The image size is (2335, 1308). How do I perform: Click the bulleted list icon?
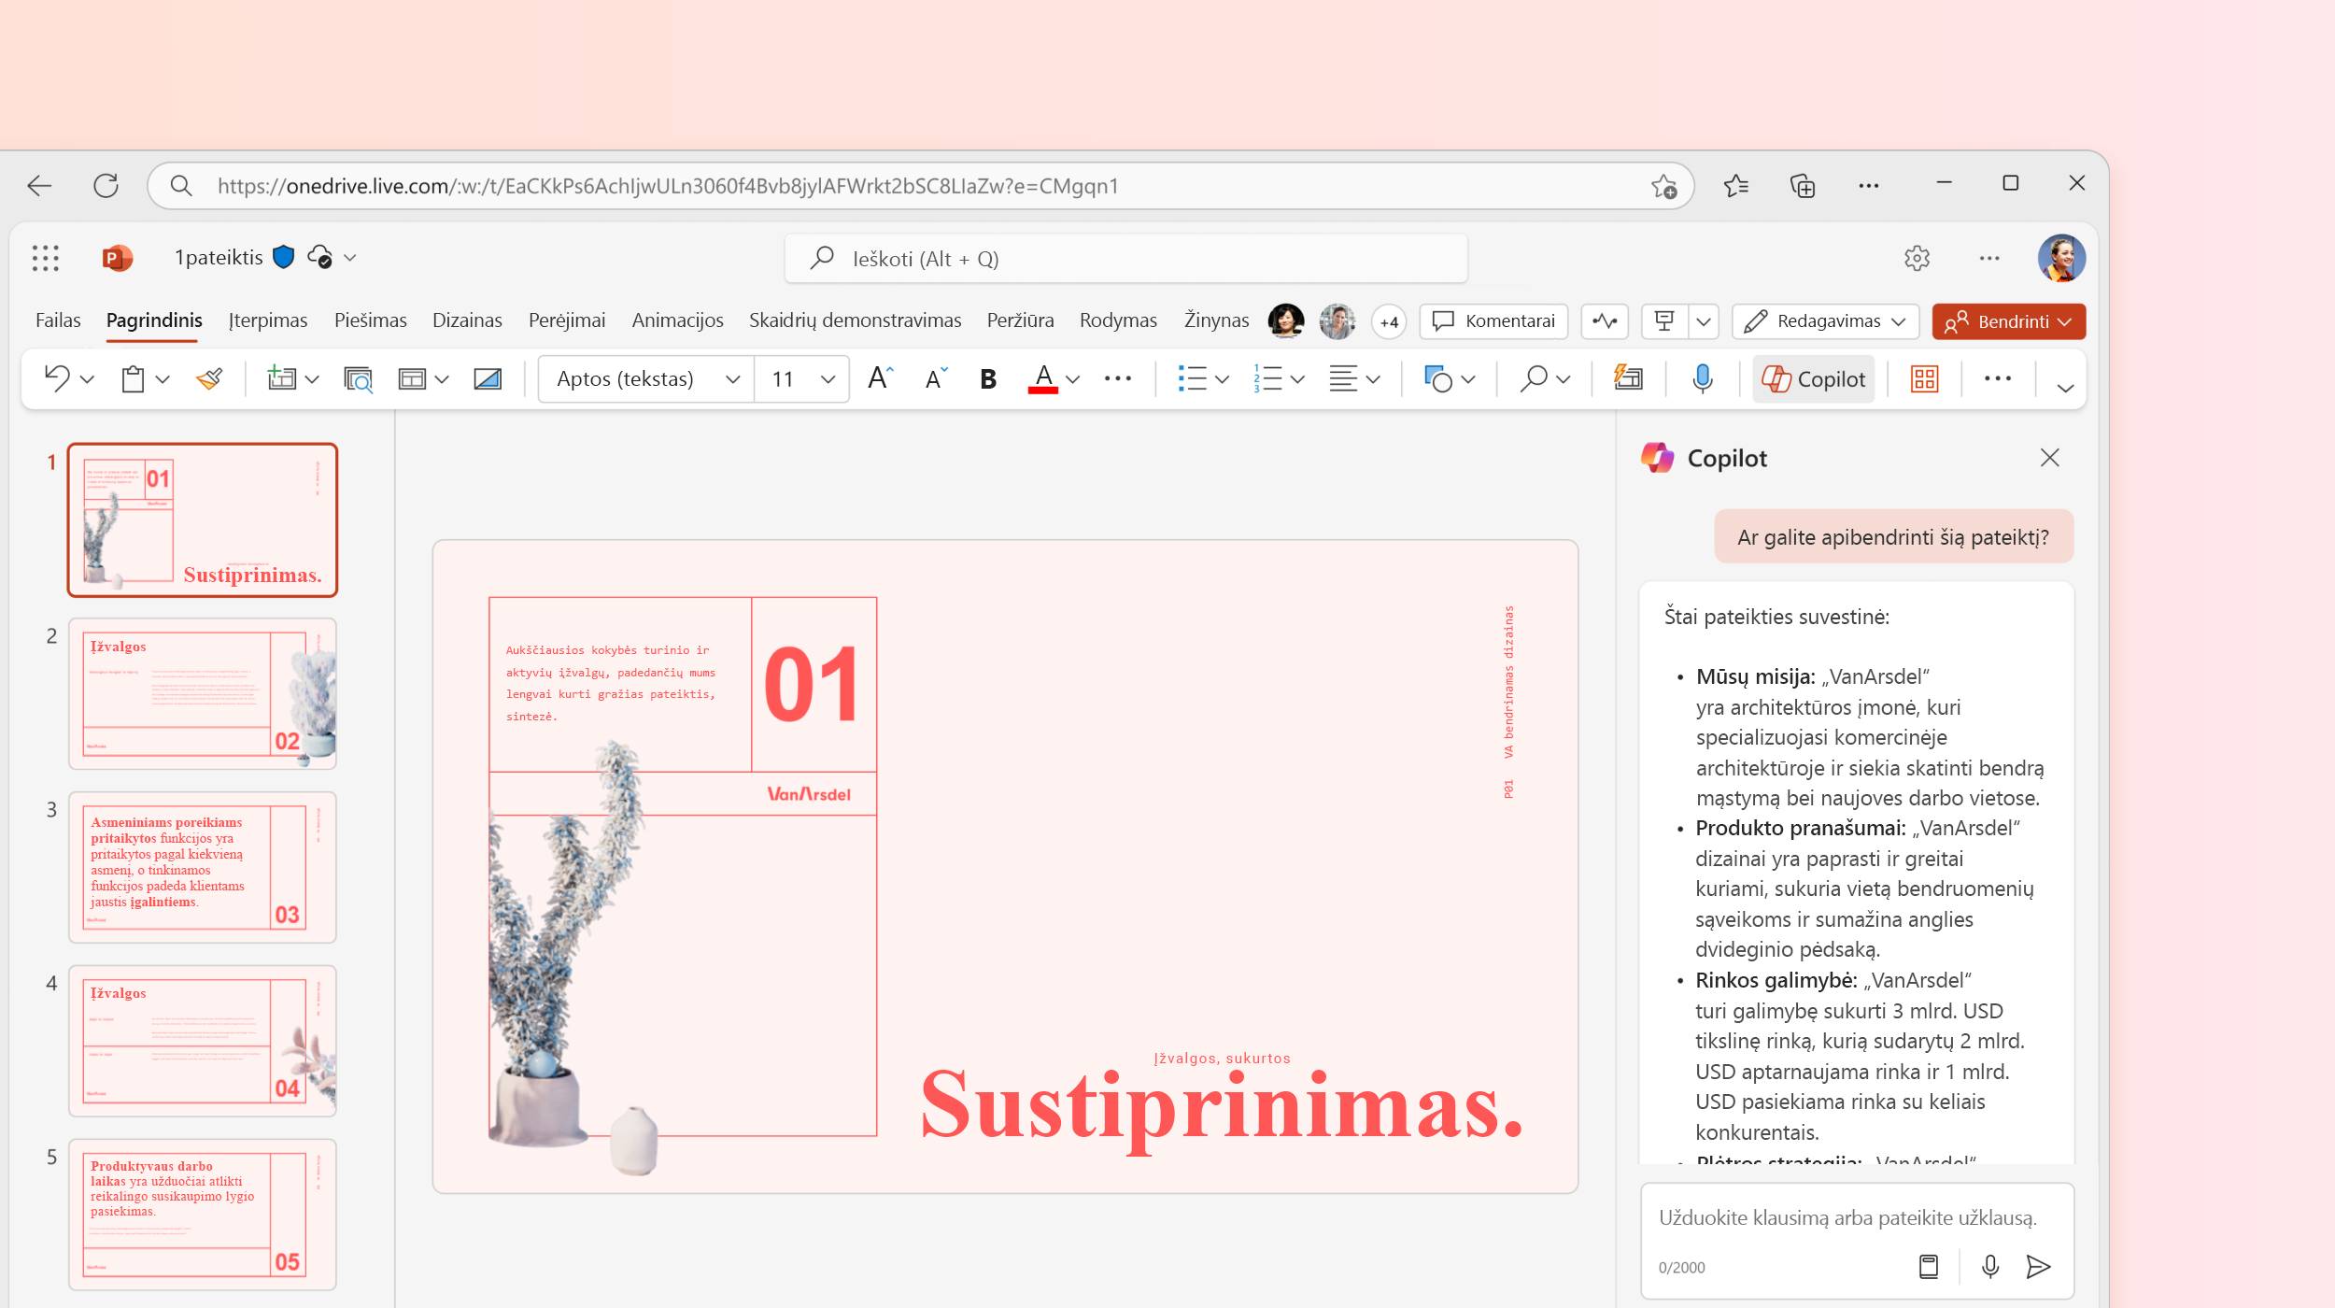pos(1193,378)
